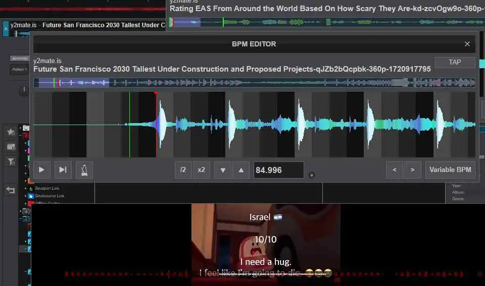This screenshot has width=485, height=286.
Task: Click the Beatport Link green icon
Action: 31,188
